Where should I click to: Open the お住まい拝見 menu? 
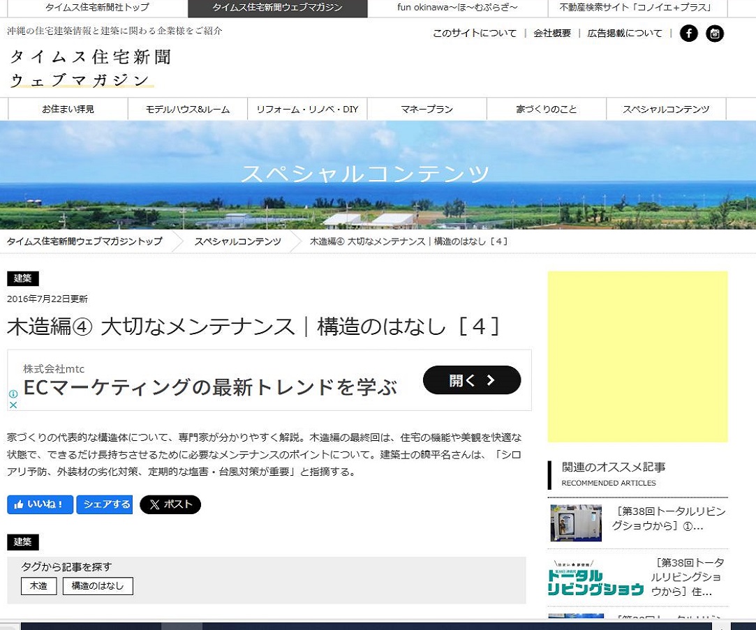(x=68, y=109)
